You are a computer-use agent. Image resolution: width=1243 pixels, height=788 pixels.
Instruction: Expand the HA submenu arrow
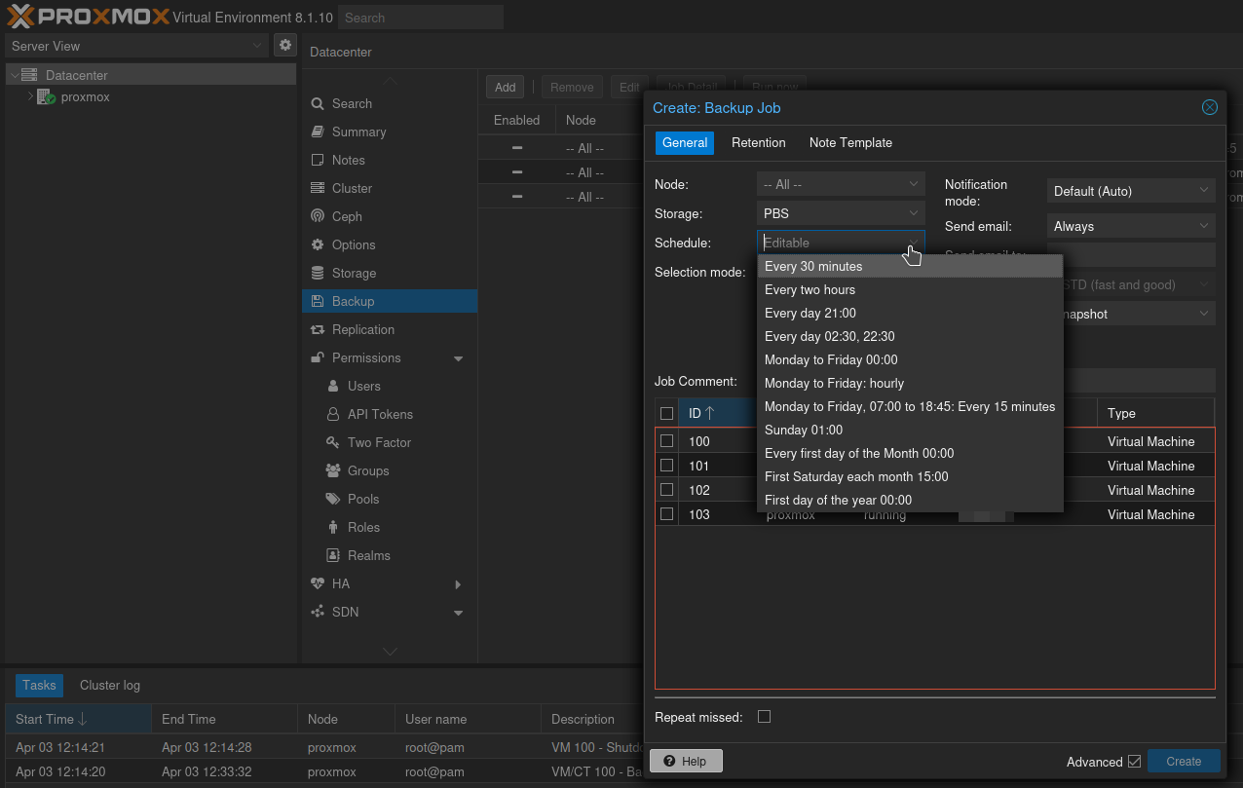coord(459,584)
